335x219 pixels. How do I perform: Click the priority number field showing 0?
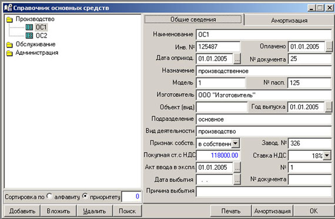point(132,196)
